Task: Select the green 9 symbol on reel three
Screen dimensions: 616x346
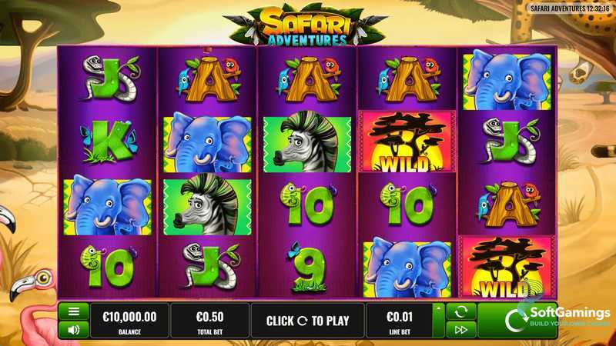Action: click(309, 267)
